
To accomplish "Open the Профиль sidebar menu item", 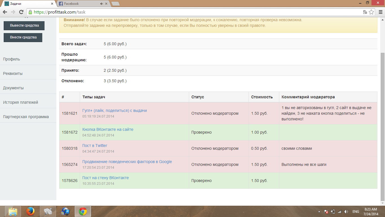I will point(12,59).
